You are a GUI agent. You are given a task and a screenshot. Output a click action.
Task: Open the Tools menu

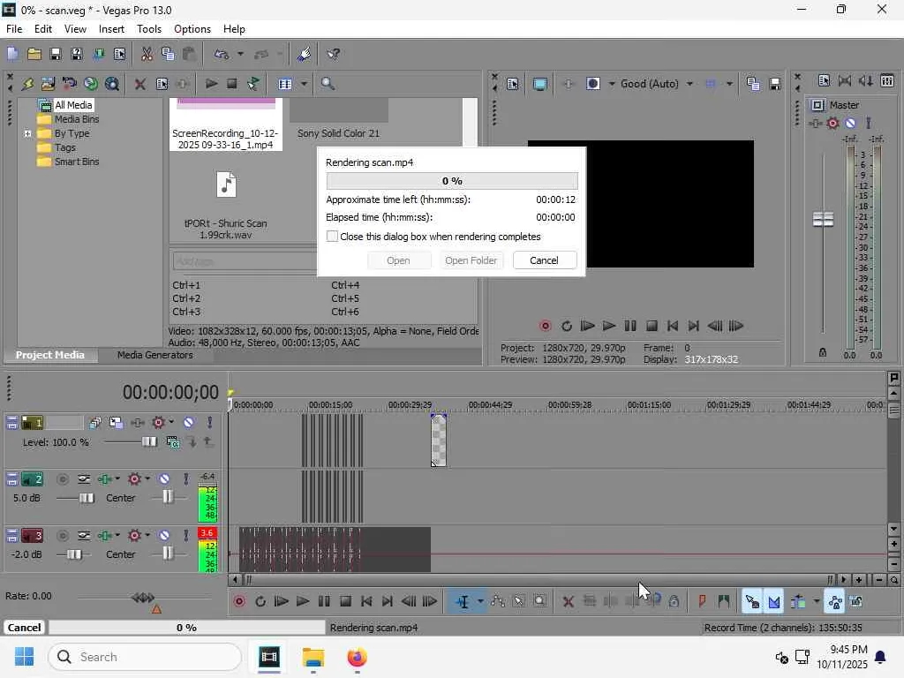click(x=148, y=29)
